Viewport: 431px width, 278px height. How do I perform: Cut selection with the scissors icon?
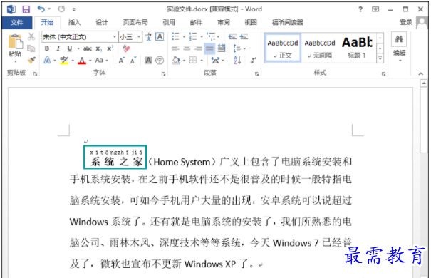coord(31,36)
